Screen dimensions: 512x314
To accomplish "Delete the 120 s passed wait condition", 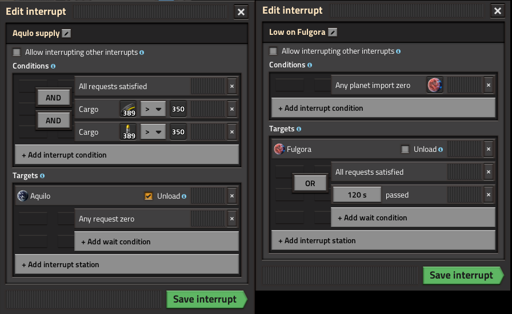I will (488, 195).
